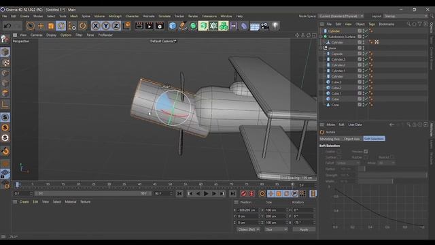Open the Layout Startup dropdown
435x245 pixels.
click(x=406, y=16)
